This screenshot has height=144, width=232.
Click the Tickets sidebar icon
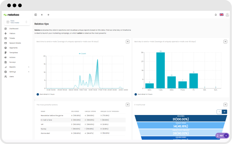(x=5, y=38)
